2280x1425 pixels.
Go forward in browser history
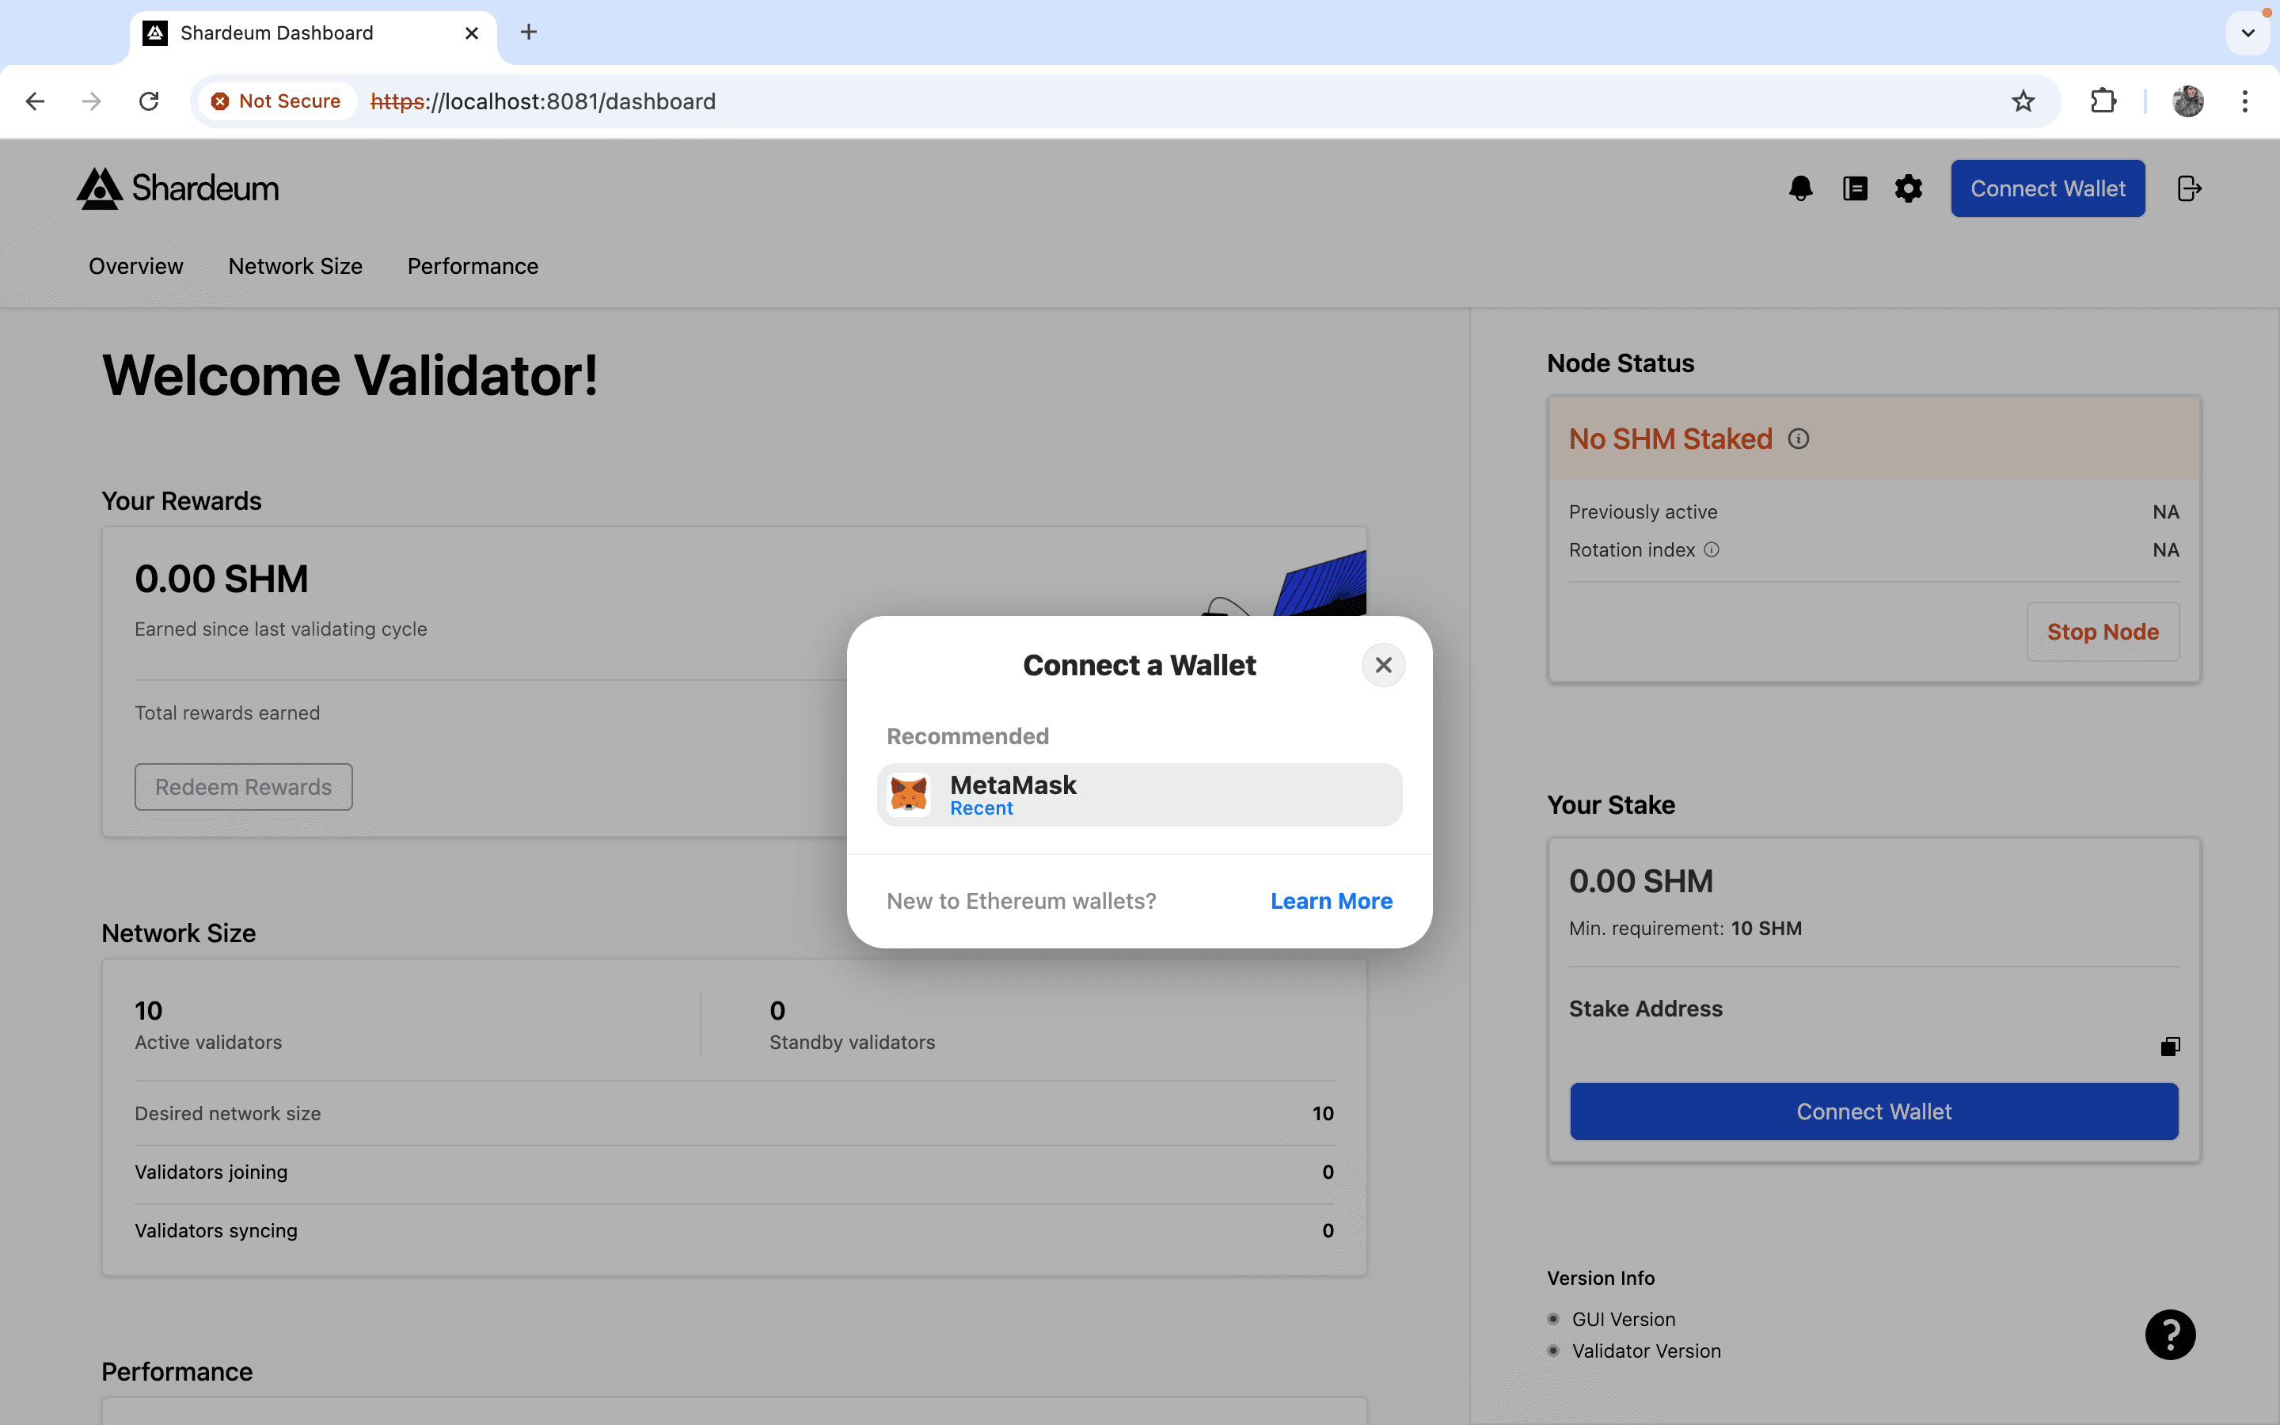coord(91,101)
